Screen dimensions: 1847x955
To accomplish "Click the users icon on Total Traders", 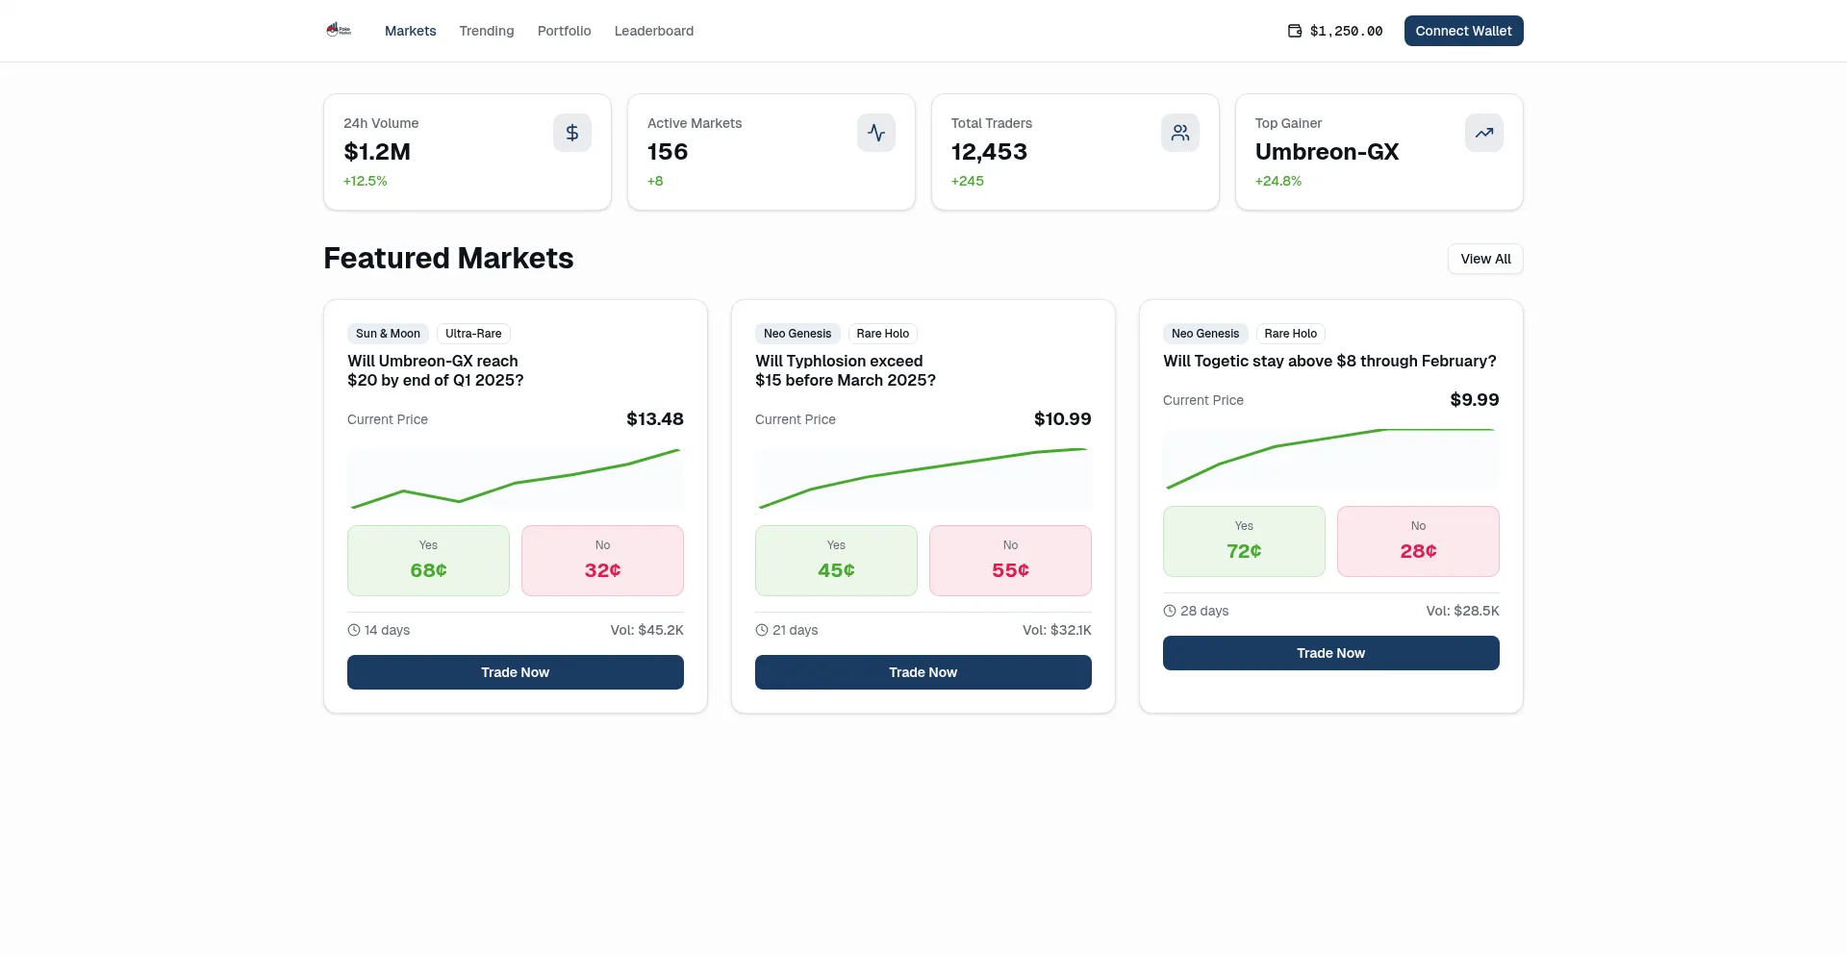I will pos(1179,133).
